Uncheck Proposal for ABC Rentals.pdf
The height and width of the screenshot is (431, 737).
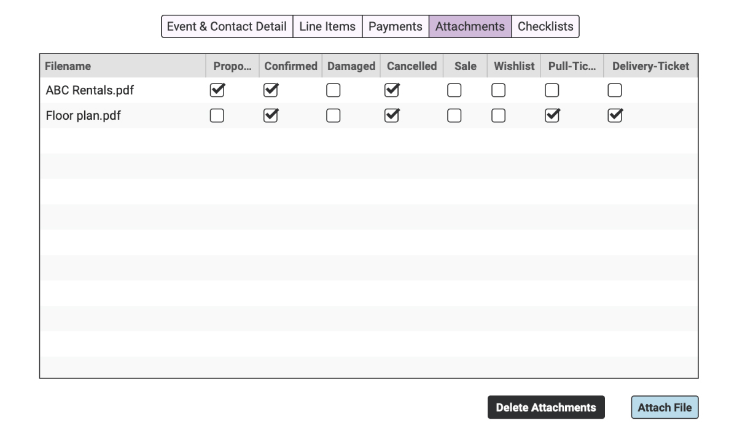click(217, 90)
